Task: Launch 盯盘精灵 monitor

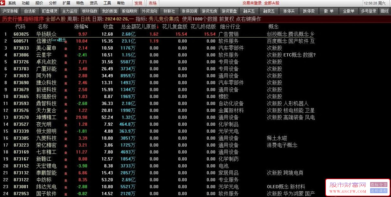Action: pyautogui.click(x=50, y=11)
